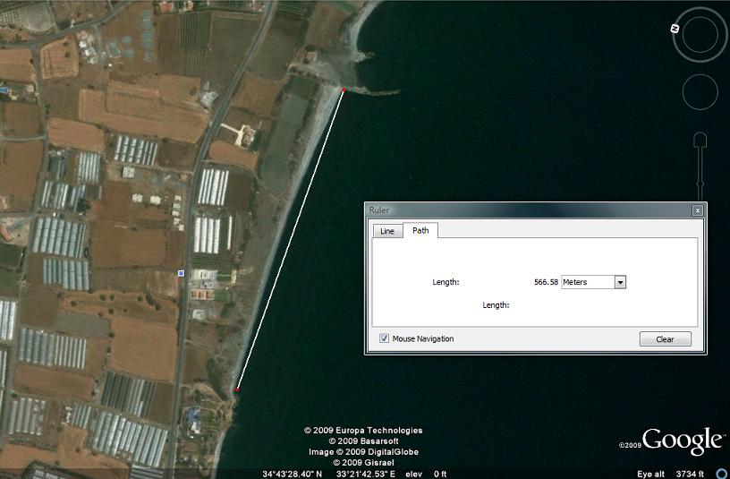Select the Path tab
730x479 pixels.
pos(420,230)
